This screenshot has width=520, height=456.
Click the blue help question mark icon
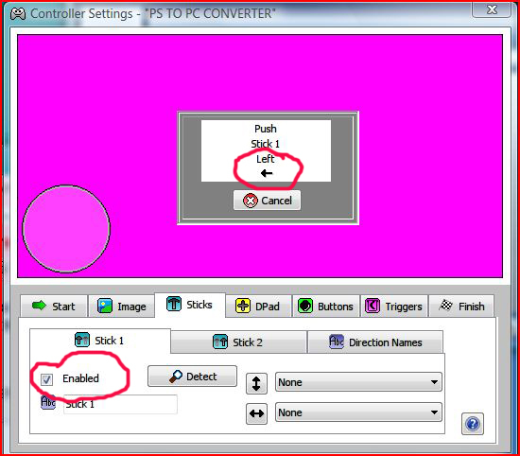tap(473, 424)
